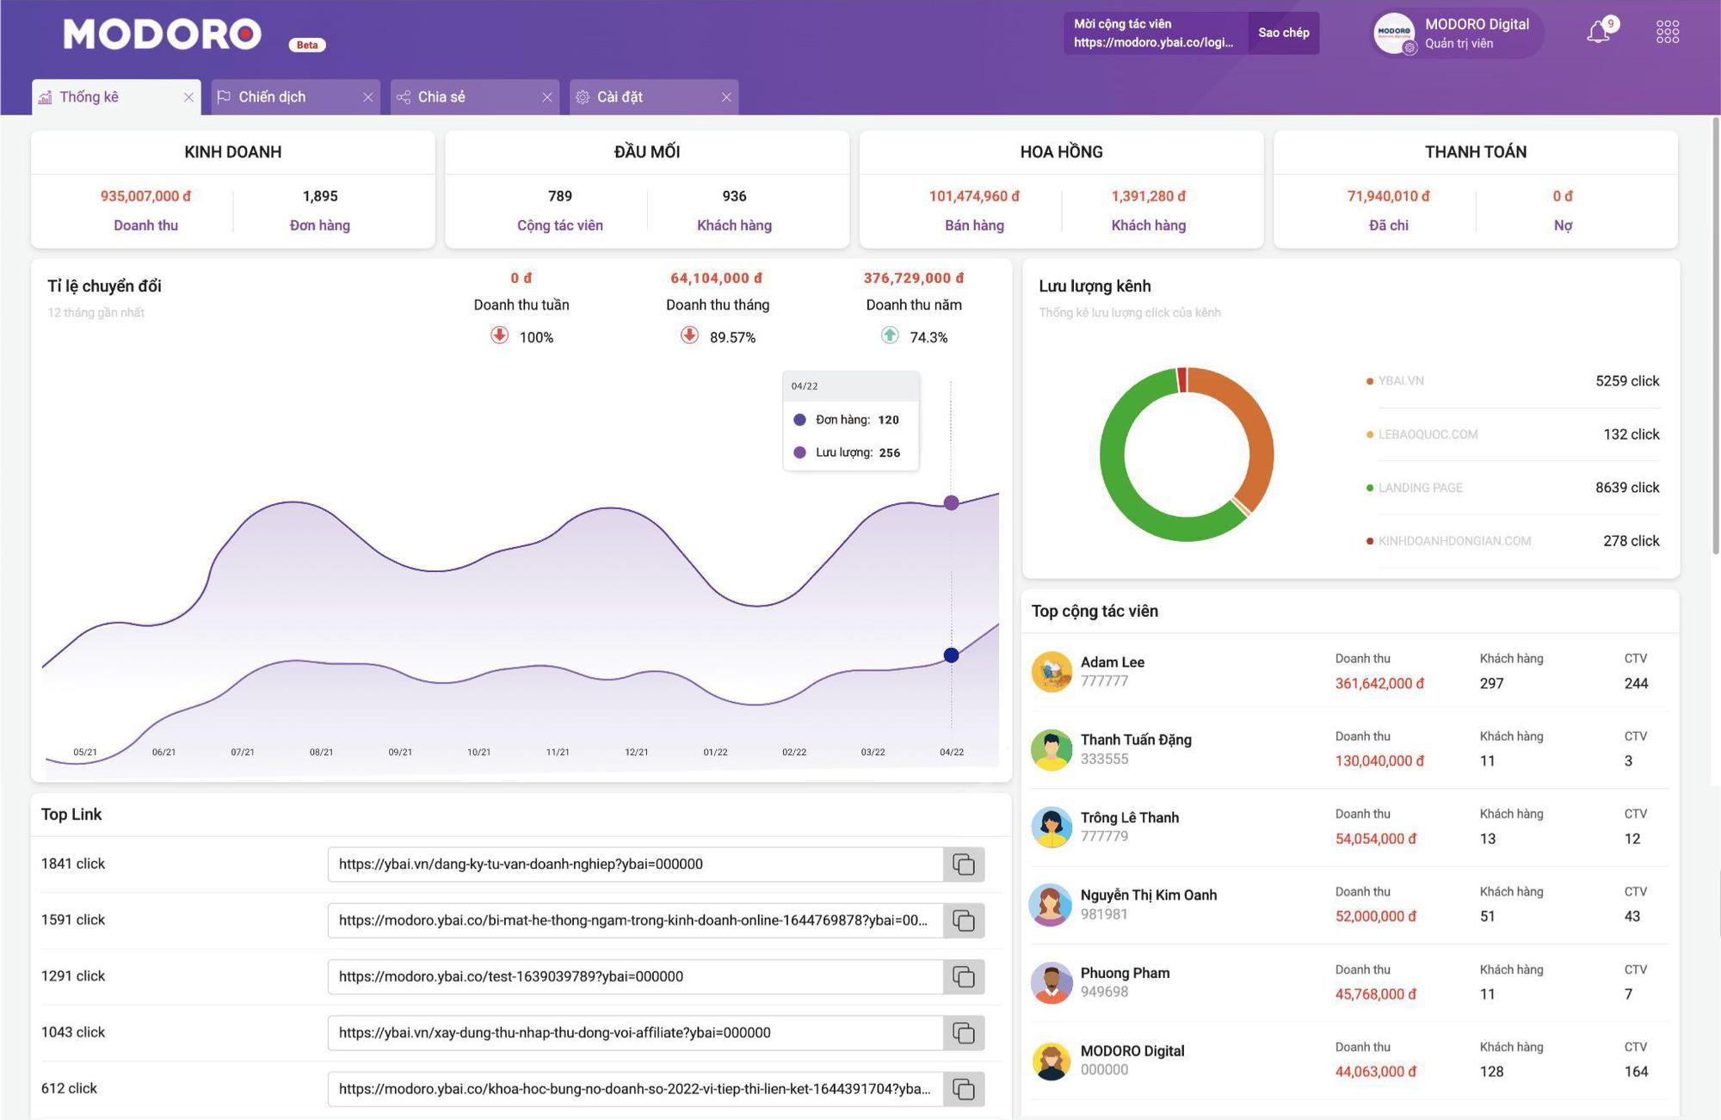Viewport: 1721px width, 1120px height.
Task: Close the Cài đặt tab
Action: tap(726, 97)
